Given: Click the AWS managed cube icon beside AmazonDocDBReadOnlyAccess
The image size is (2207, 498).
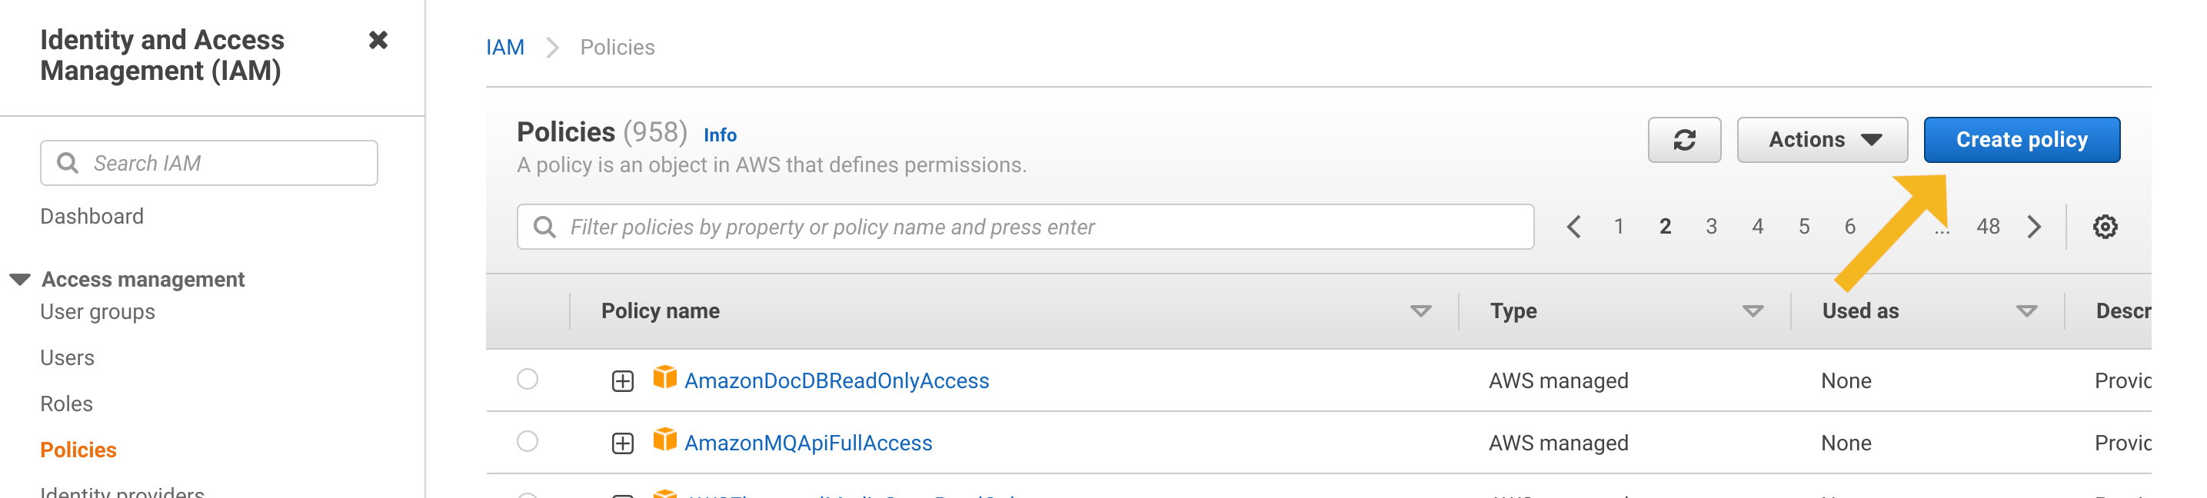Looking at the screenshot, I should pyautogui.click(x=667, y=380).
